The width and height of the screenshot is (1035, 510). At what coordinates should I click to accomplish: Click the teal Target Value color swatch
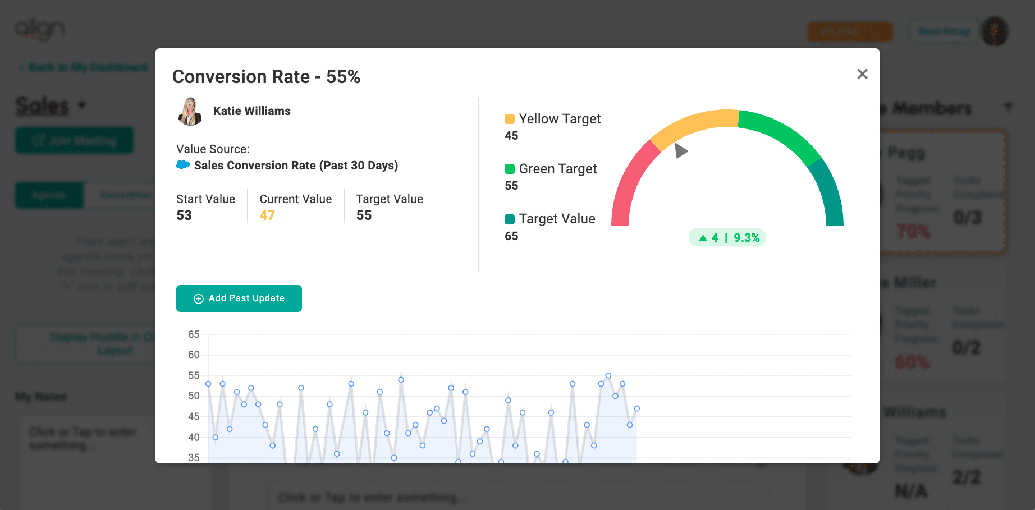pos(510,219)
